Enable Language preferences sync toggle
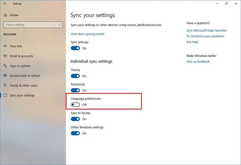The width and height of the screenshot is (241, 165). pyautogui.click(x=75, y=105)
